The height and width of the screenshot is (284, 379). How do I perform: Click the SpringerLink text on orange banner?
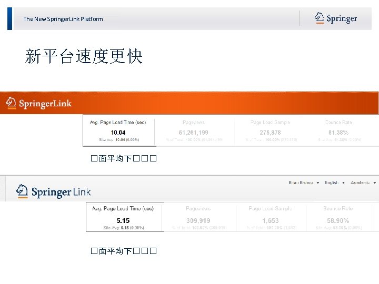tap(45, 104)
